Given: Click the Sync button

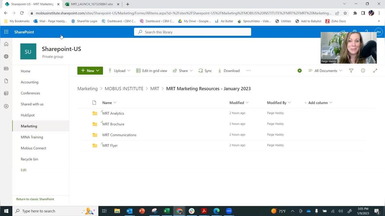Looking at the screenshot, I should [x=205, y=71].
